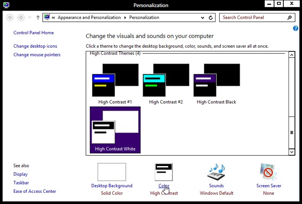Refresh the Personalization page
The width and height of the screenshot is (302, 204).
[x=211, y=18]
